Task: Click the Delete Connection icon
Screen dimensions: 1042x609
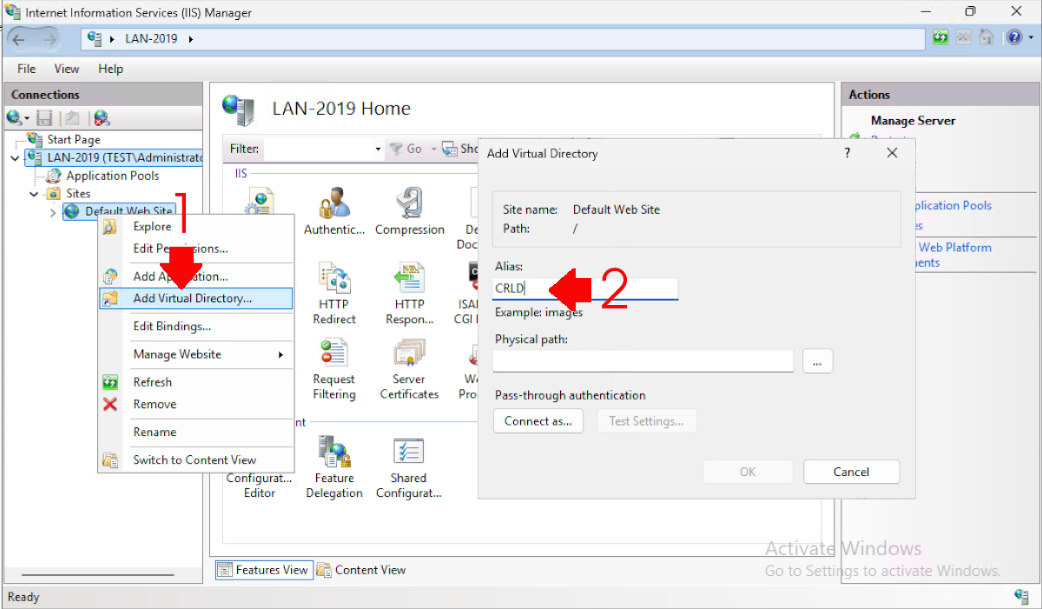Action: [x=102, y=117]
